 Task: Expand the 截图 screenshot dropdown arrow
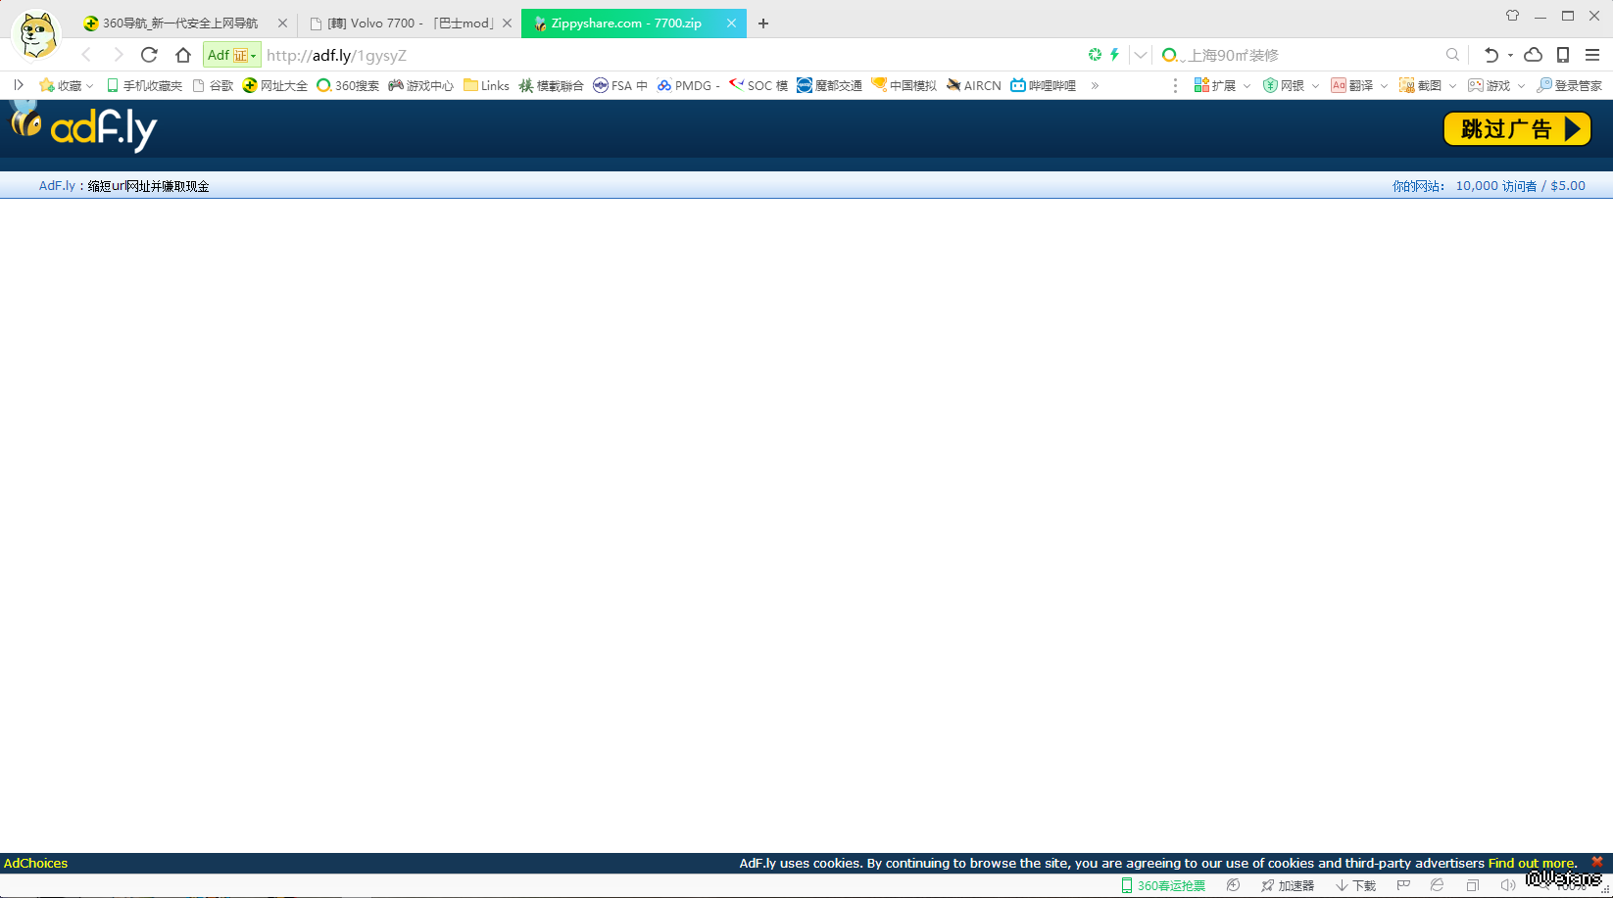[x=1452, y=86]
